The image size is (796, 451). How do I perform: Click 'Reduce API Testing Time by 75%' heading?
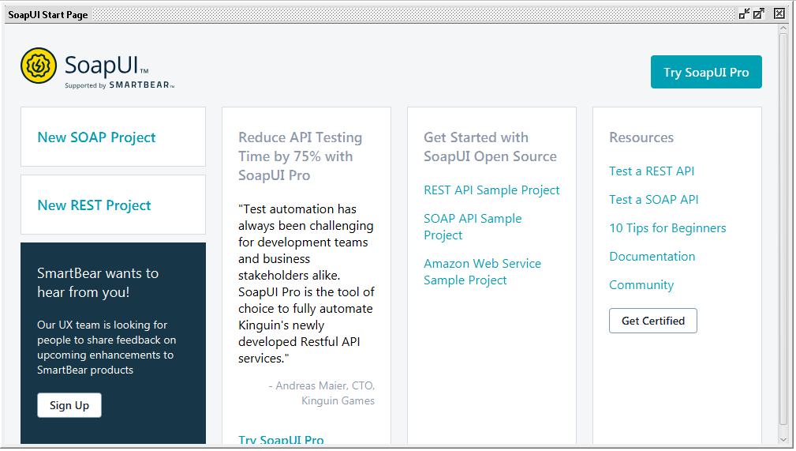tap(300, 156)
